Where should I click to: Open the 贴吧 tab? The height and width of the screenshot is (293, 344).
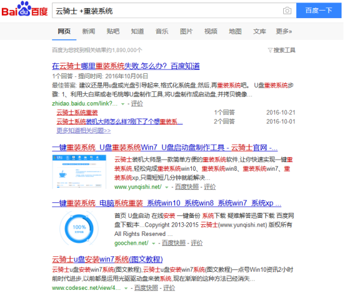113,32
